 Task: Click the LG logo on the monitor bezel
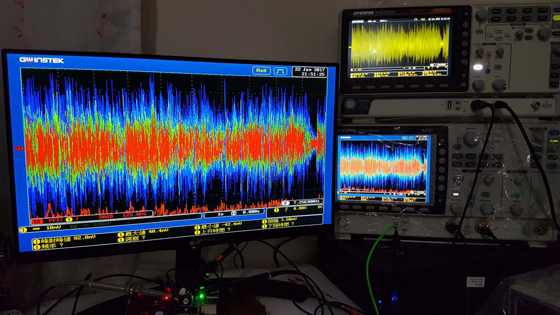[x=194, y=243]
